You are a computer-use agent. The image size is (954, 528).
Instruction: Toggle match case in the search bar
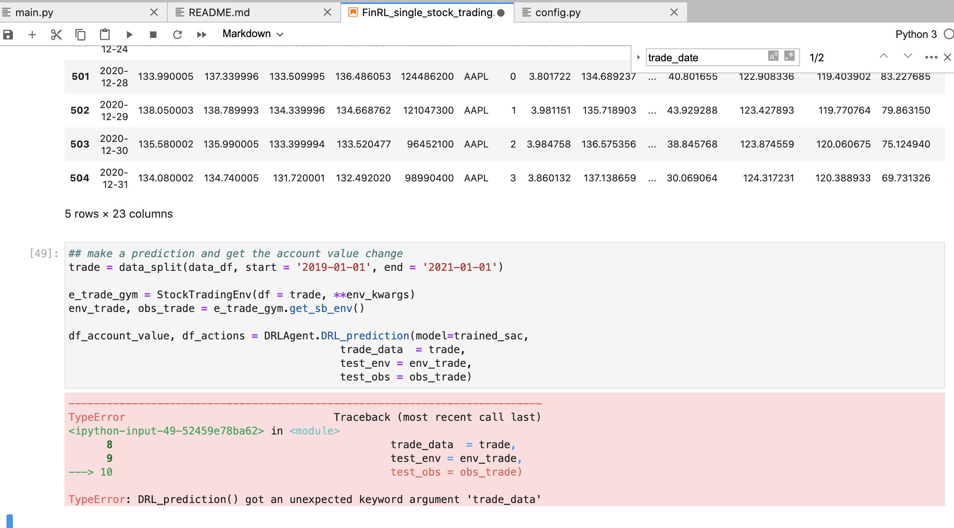[x=773, y=56]
